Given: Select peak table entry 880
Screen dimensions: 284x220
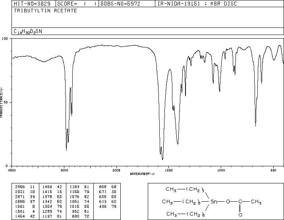Looking at the screenshot, I should tap(75, 216).
